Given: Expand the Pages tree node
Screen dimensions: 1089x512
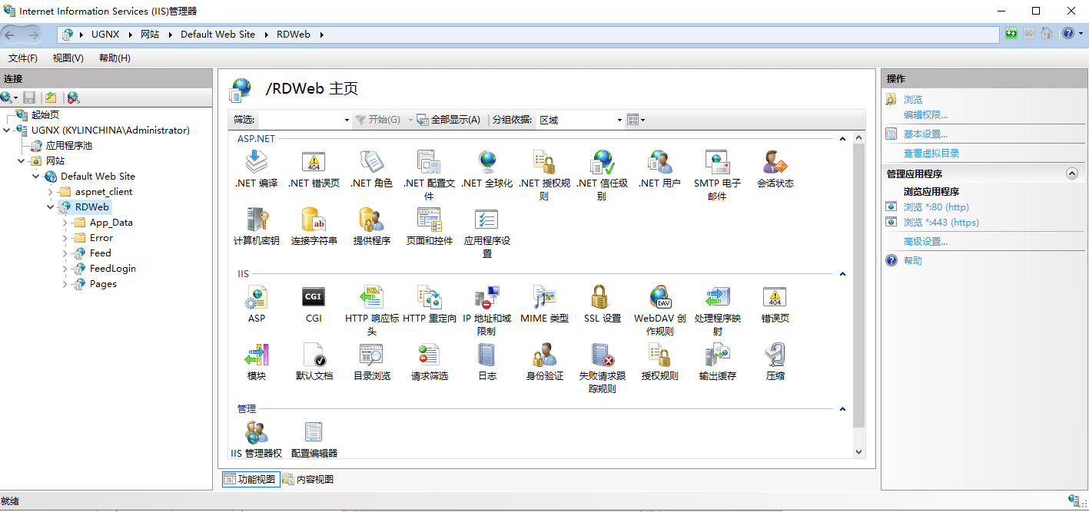Looking at the screenshot, I should click(65, 284).
